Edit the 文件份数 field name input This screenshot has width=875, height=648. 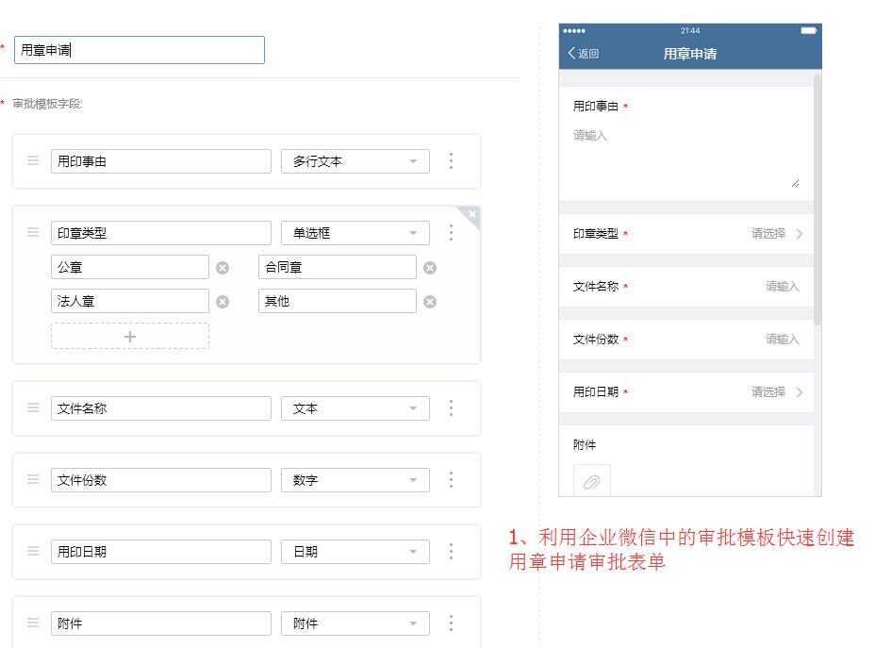pyautogui.click(x=160, y=480)
